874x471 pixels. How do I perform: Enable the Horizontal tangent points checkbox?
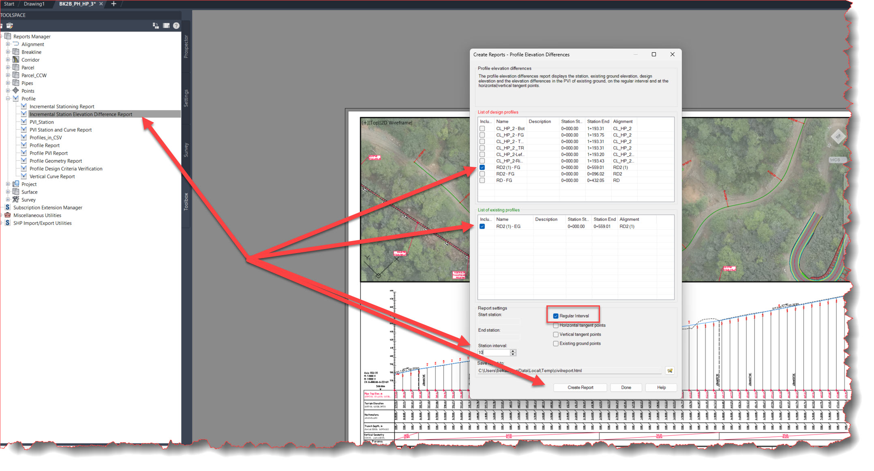(556, 325)
